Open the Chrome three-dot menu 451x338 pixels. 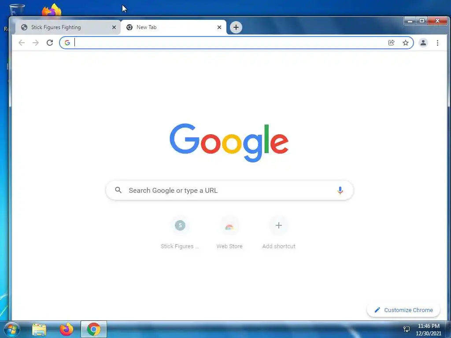[x=437, y=43]
